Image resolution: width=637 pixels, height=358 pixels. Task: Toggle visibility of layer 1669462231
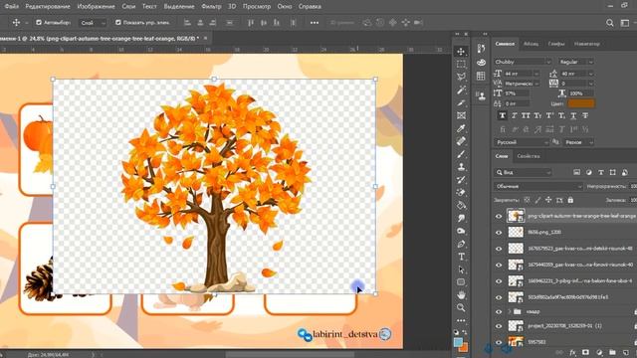pyautogui.click(x=499, y=281)
